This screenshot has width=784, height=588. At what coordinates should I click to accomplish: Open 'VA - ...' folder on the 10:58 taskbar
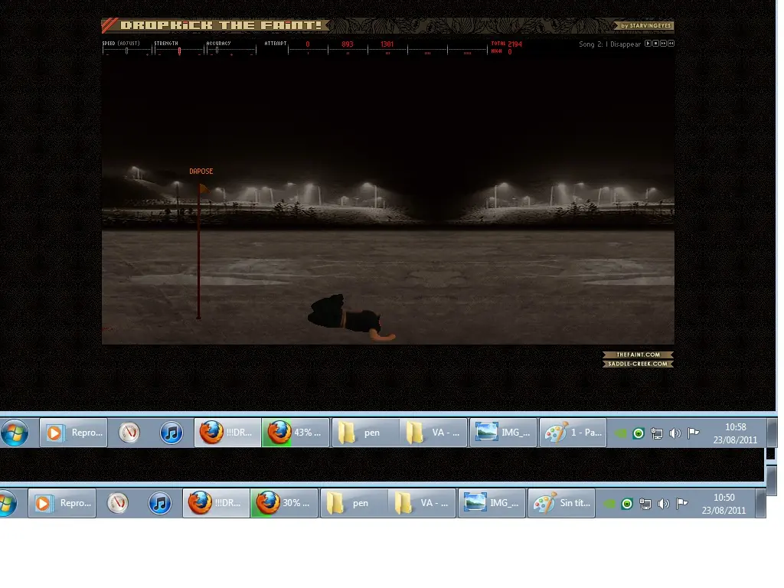point(434,433)
